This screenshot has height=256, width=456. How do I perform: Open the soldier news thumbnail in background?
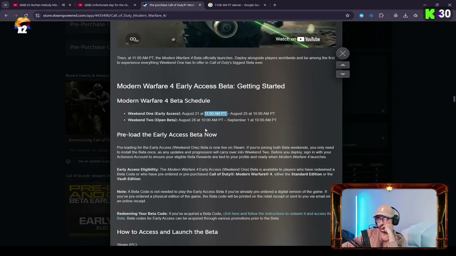(x=88, y=107)
